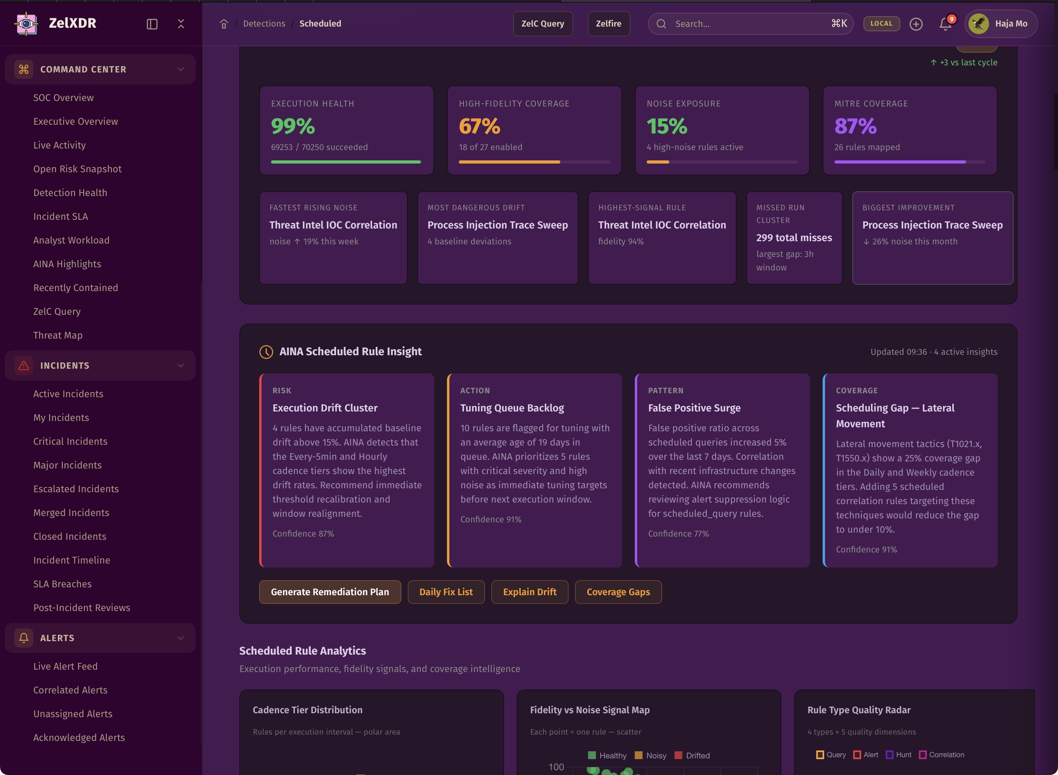The height and width of the screenshot is (775, 1058).
Task: Collapse the Command Center section
Action: (181, 69)
